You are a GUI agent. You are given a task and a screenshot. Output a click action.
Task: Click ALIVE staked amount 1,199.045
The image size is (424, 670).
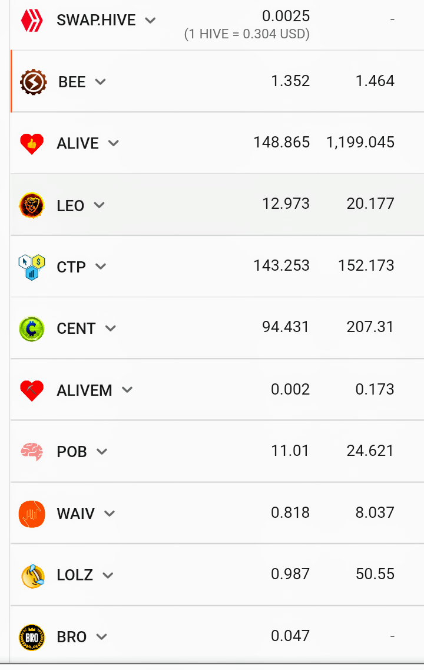(360, 142)
